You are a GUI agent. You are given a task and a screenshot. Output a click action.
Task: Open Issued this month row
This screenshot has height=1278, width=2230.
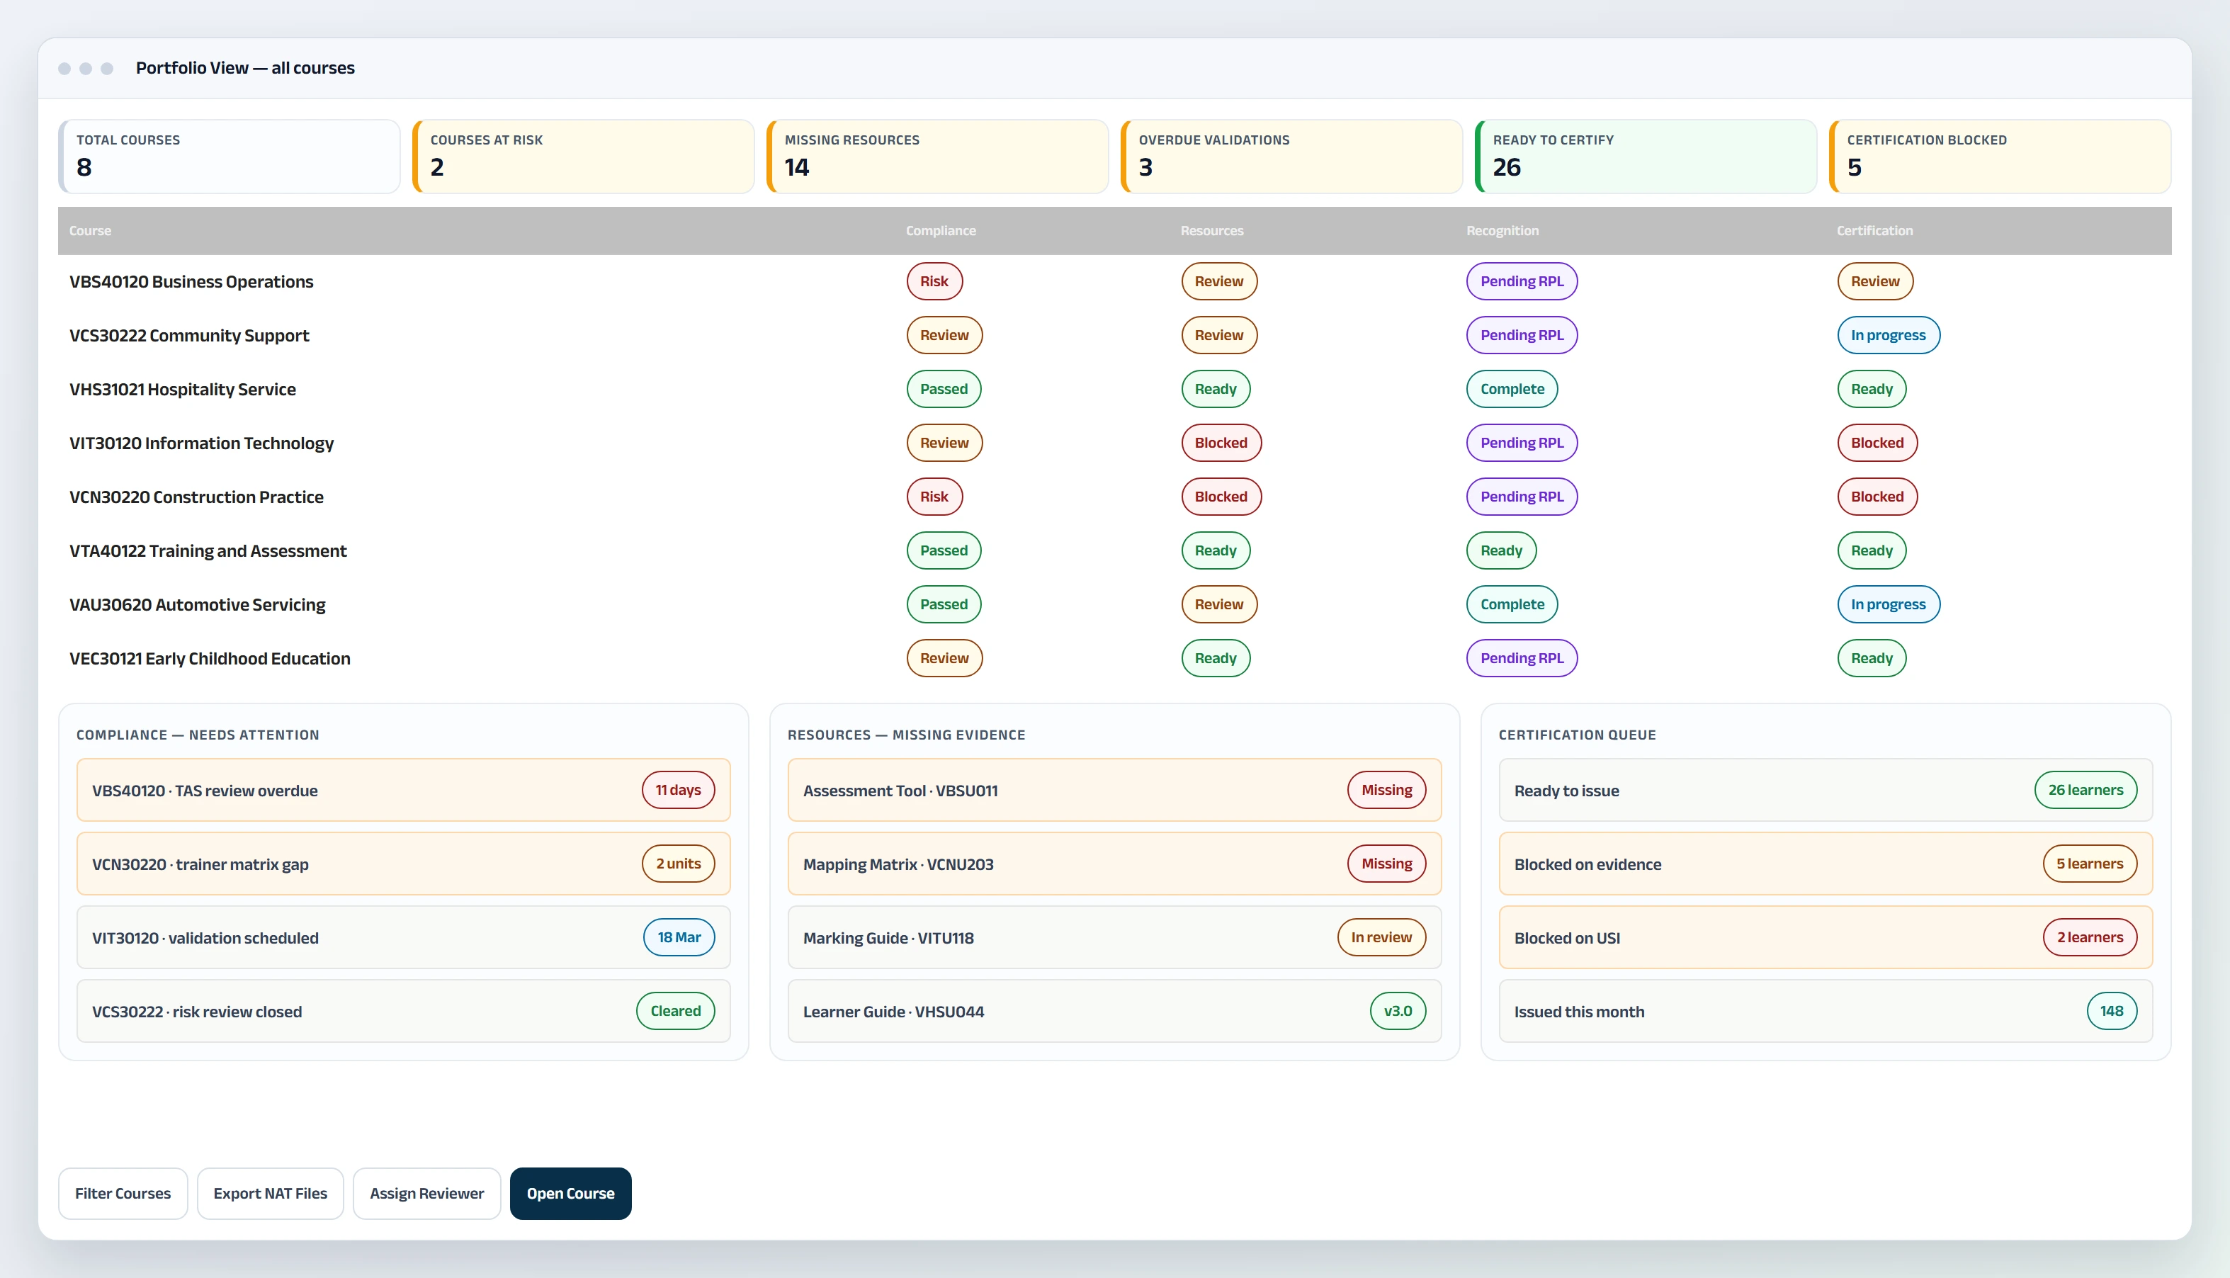1826,1011
